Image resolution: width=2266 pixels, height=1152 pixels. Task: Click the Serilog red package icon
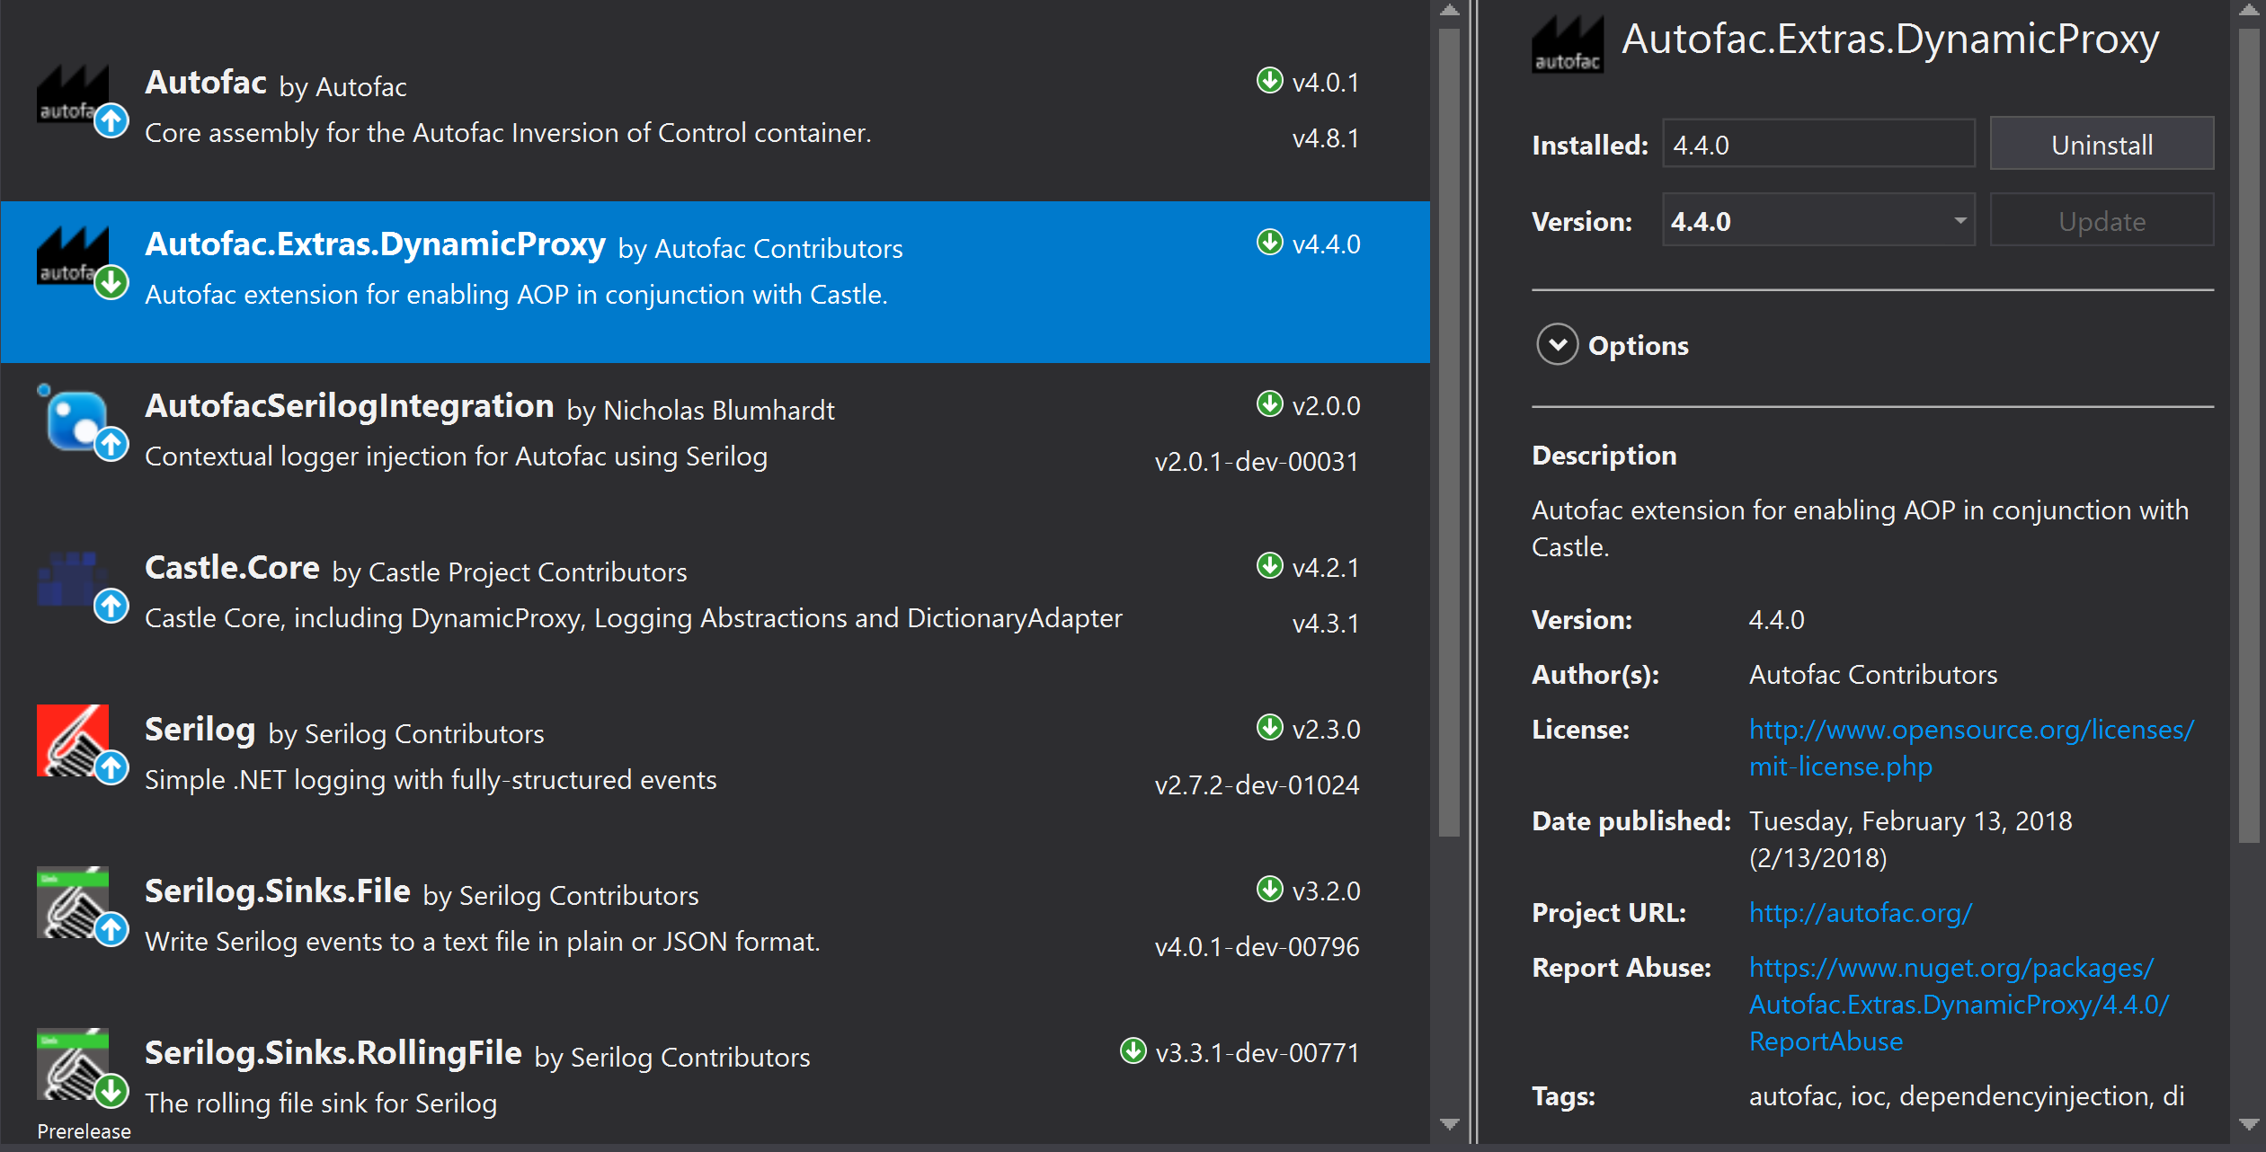[72, 740]
